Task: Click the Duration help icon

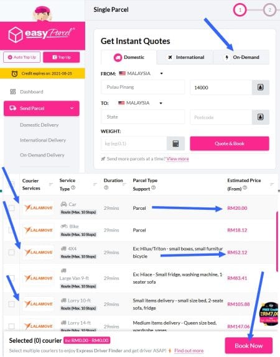Action: point(106,188)
